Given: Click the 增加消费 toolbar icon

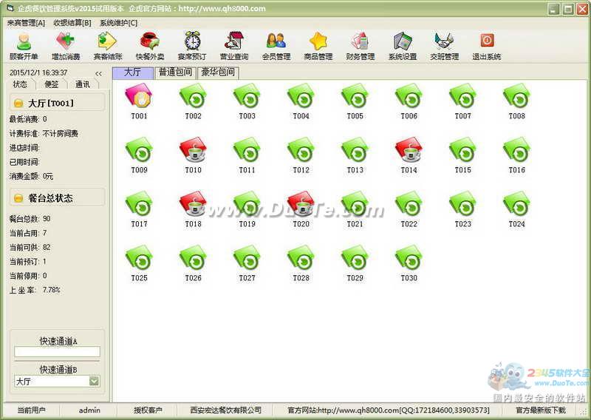Looking at the screenshot, I should click(66, 46).
